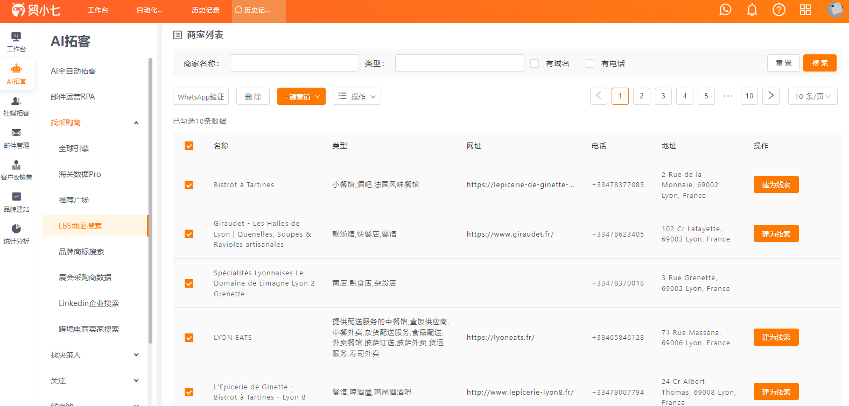Open the notification bell
This screenshot has height=406, width=849.
pyautogui.click(x=752, y=10)
